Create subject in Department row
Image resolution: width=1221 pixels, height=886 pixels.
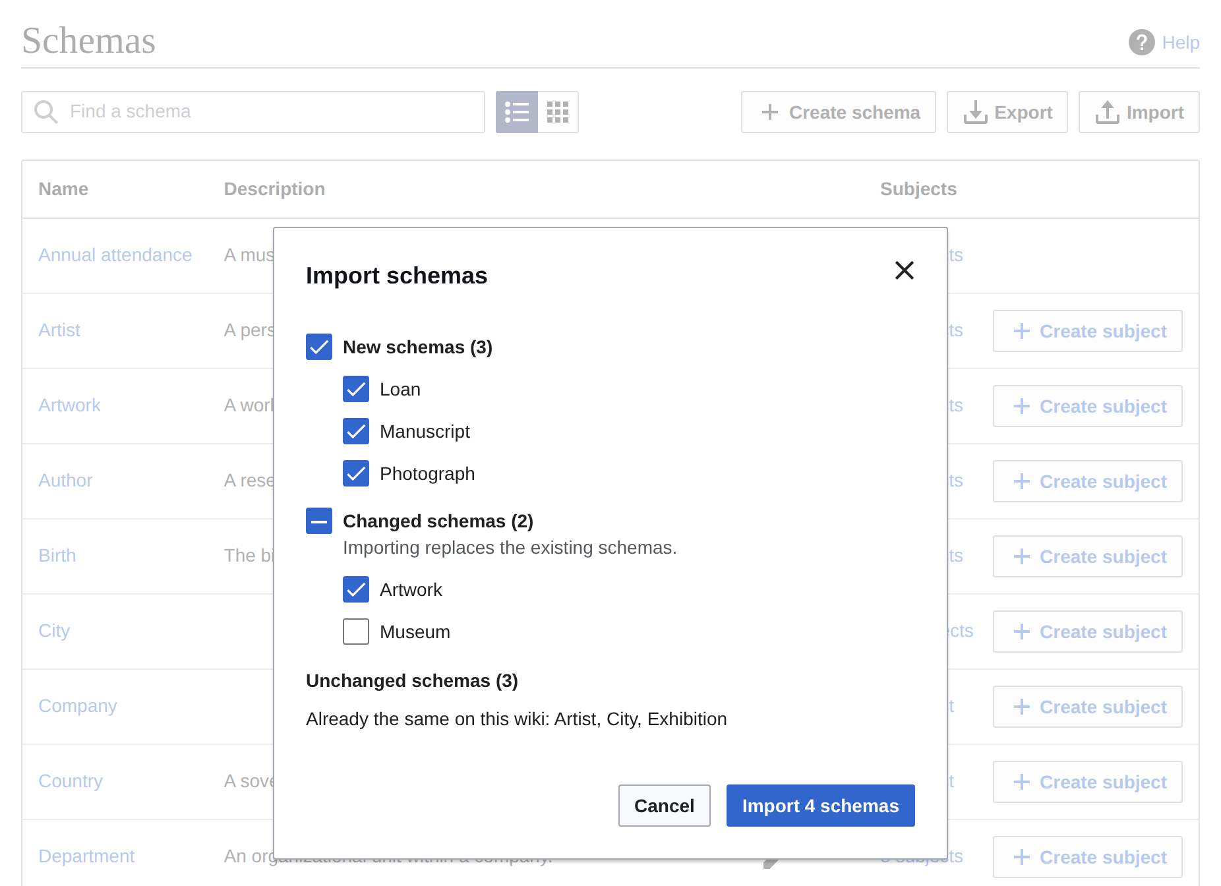tap(1088, 857)
